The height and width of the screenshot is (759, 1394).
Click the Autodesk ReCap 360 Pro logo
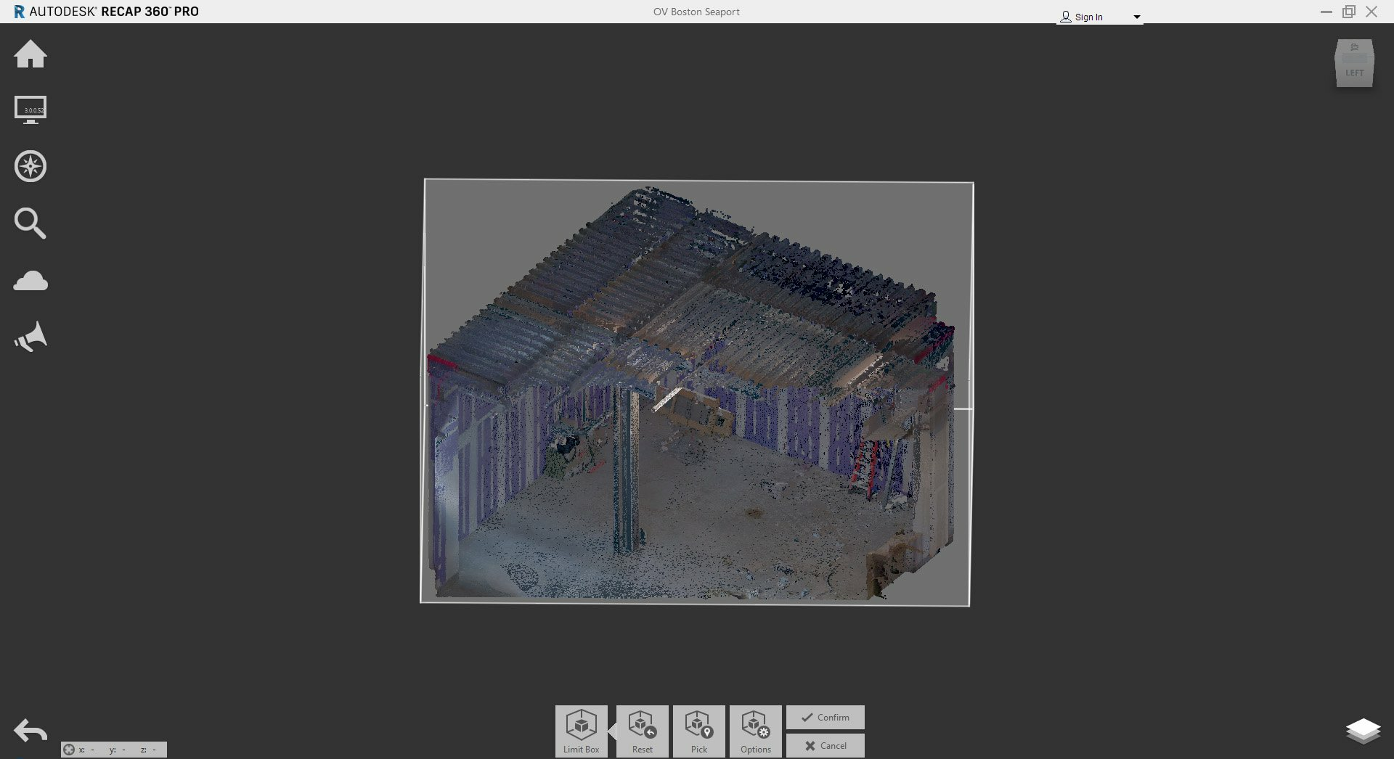pyautogui.click(x=106, y=12)
